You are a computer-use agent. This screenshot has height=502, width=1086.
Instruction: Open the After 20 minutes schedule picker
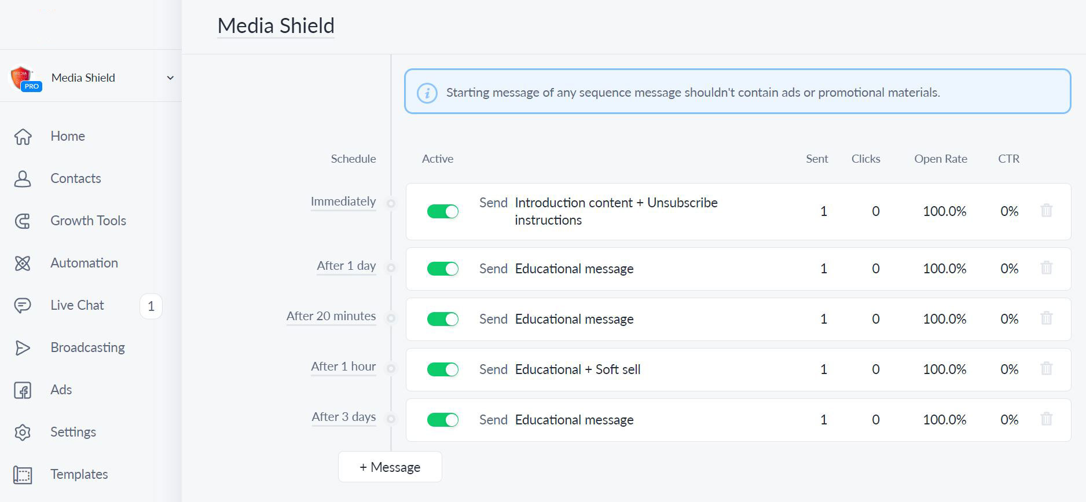(x=331, y=316)
